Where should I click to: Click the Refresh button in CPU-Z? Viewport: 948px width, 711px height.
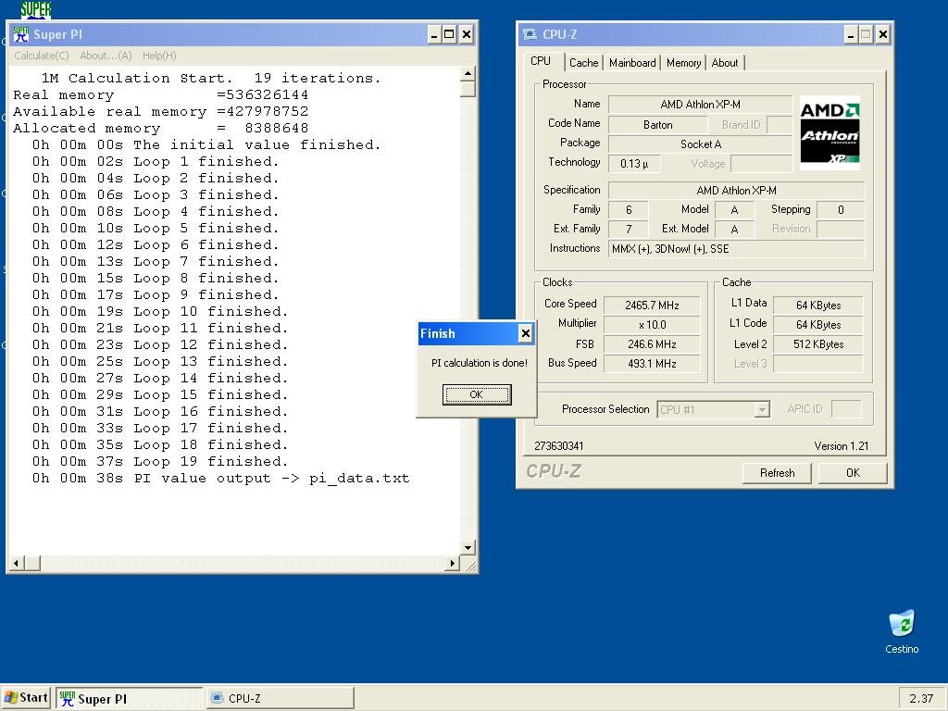point(777,473)
